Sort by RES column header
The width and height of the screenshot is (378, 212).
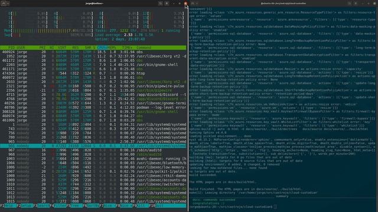coord(76,48)
